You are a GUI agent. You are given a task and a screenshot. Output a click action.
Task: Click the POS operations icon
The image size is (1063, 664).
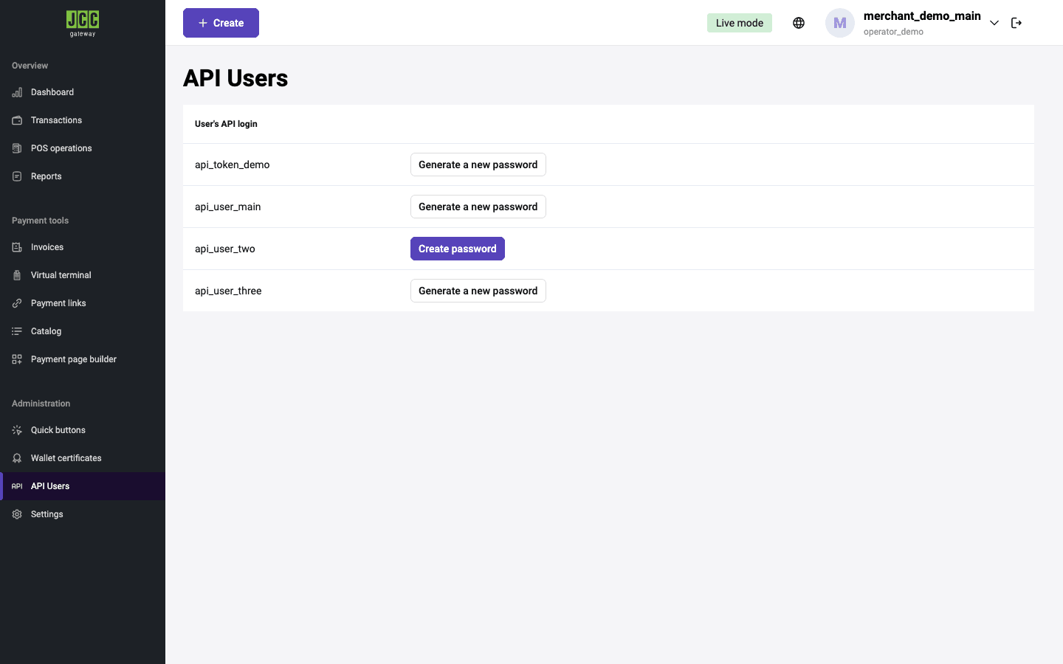click(17, 148)
